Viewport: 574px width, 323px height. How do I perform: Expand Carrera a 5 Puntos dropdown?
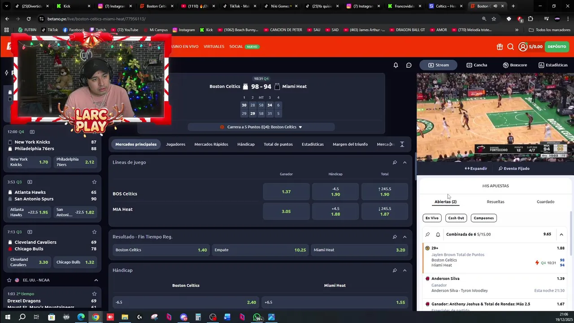(261, 127)
